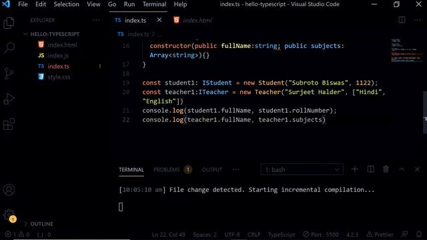Click Spaces: 2 indentation setting
This screenshot has height=240, width=427.
coord(205,234)
